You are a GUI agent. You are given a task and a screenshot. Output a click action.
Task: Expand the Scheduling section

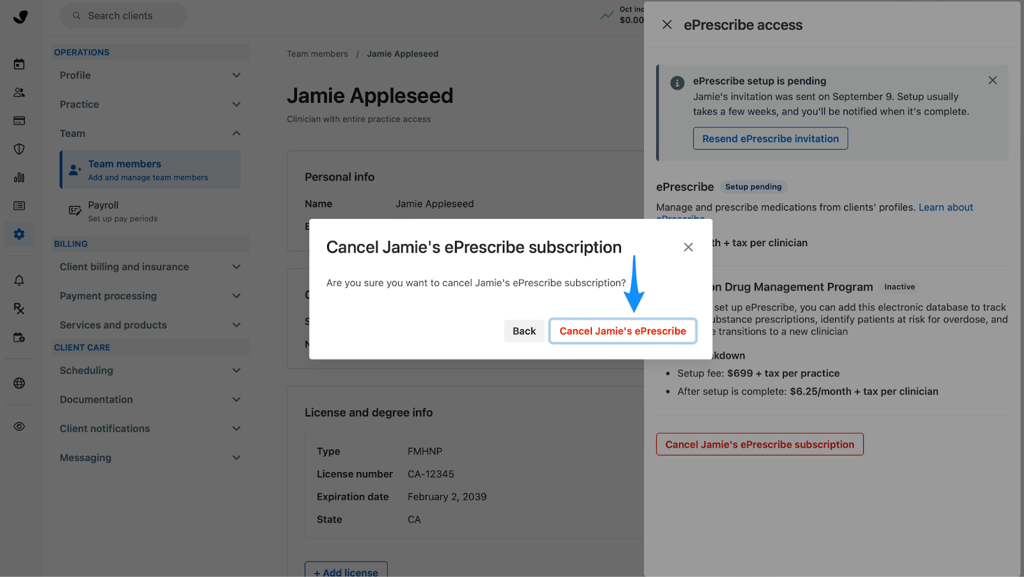150,370
